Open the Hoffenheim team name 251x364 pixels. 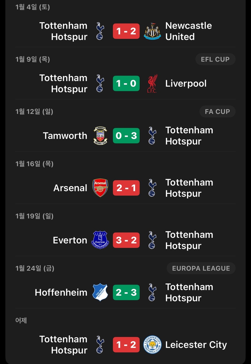click(x=61, y=292)
